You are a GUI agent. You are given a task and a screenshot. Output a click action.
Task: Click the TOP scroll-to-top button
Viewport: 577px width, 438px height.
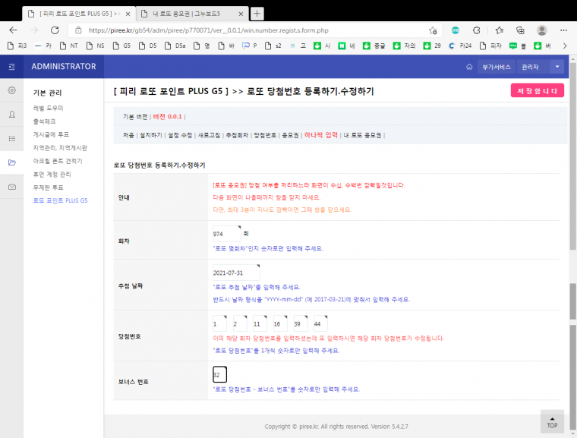coord(552,421)
